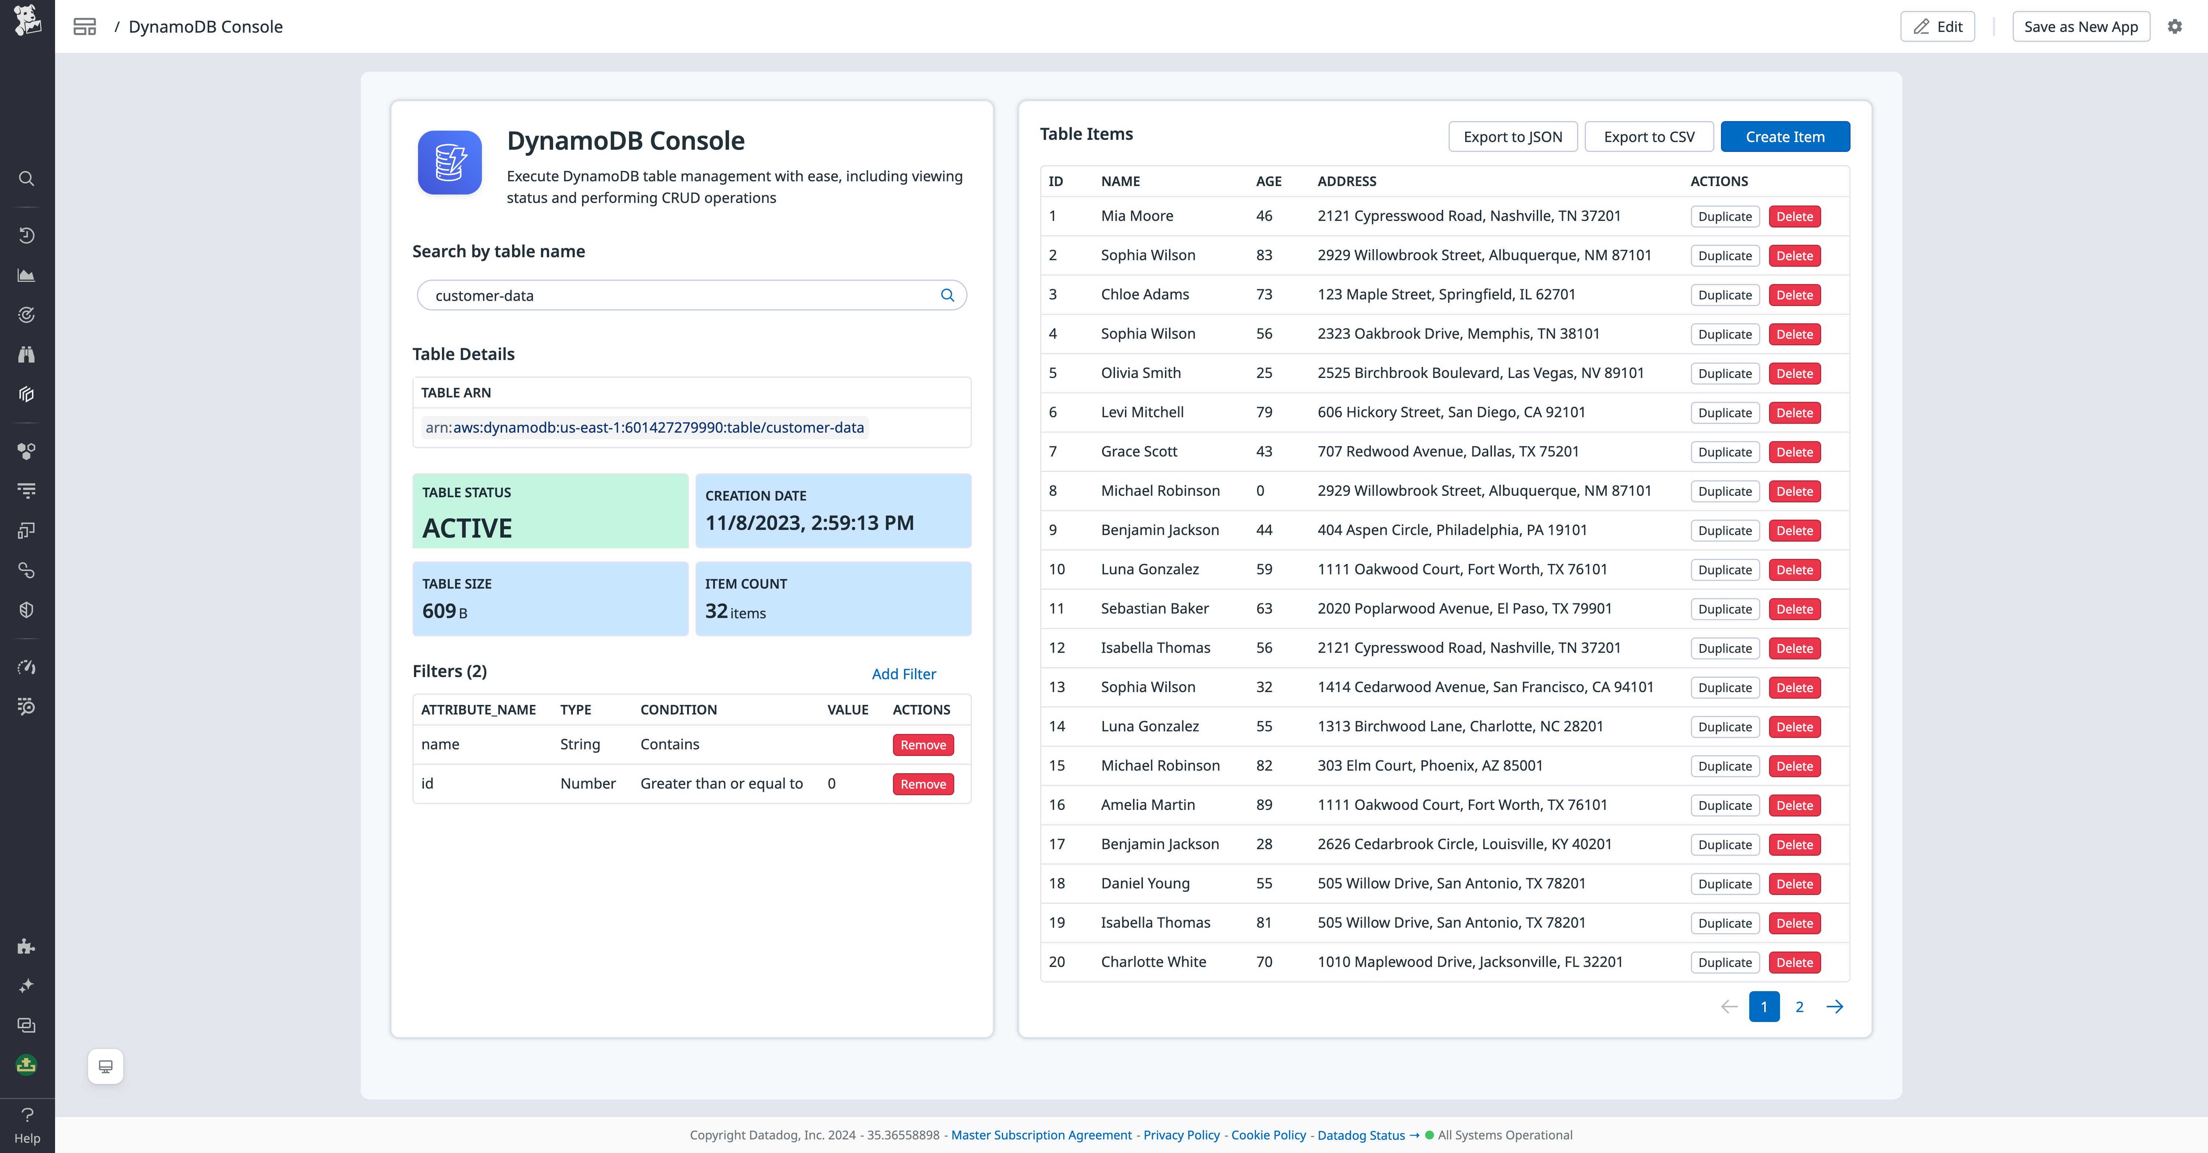Screen dimensions: 2208x1153
Task: Open the Security shield icon in the sidebar
Action: [x=26, y=610]
